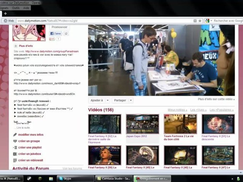Viewport: 243px width, 182px height.
Task: Open the Fanadream group site link
Action: 52,51
